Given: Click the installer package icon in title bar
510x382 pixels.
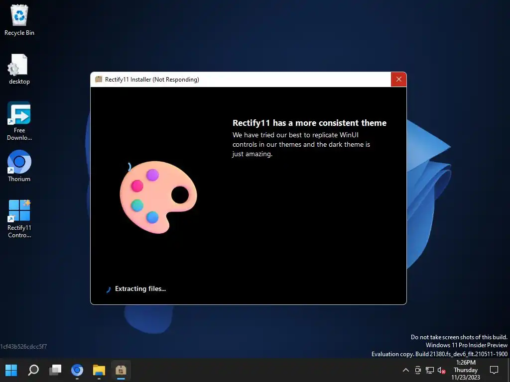Looking at the screenshot, I should tap(99, 79).
